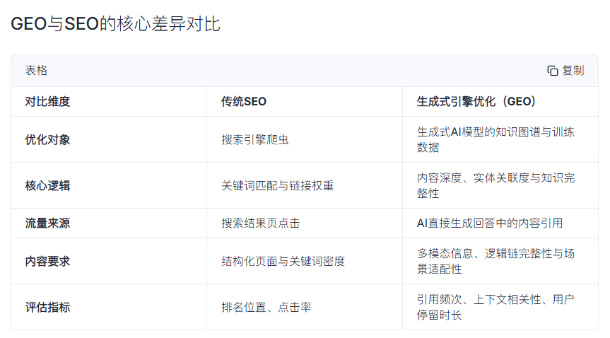Click the 优化对象 row label
Viewport: 610px width, 338px height.
point(47,139)
